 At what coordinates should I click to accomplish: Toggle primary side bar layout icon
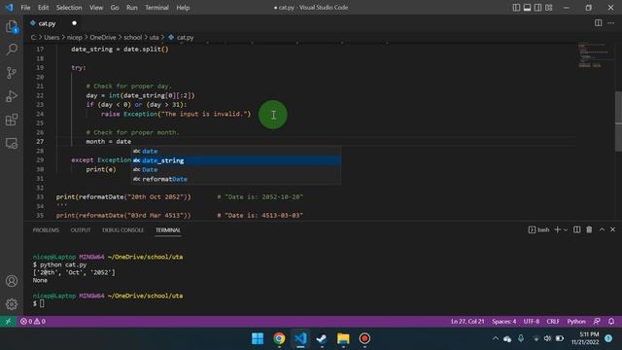[x=516, y=8]
